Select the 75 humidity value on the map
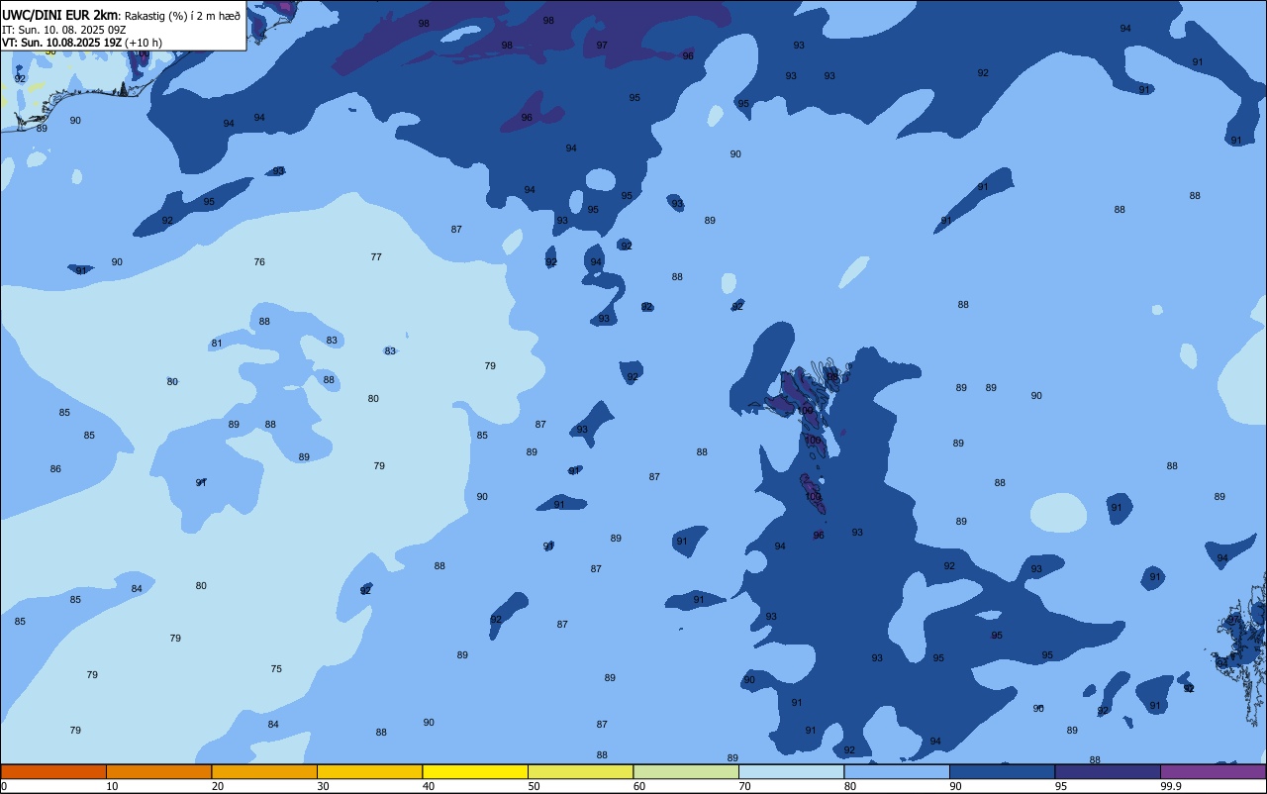Screen dimensions: 1267x794 (x=276, y=669)
